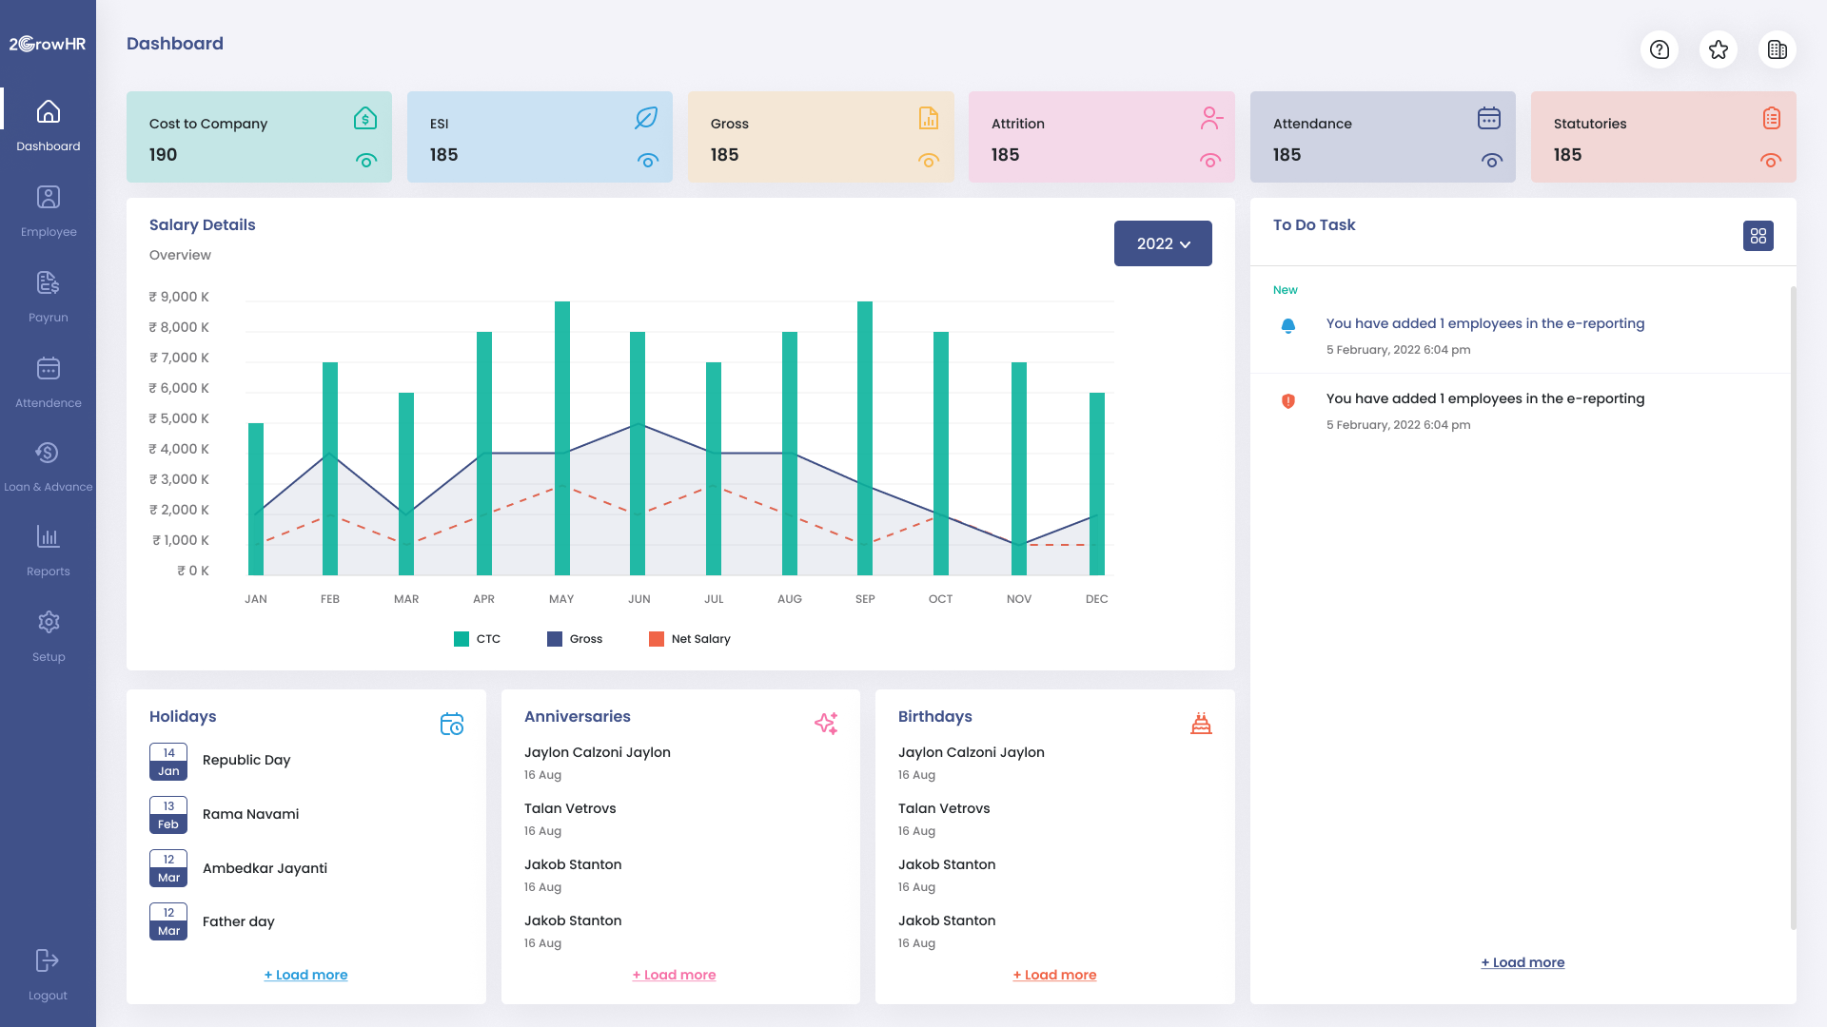Open the 2022 year dropdown
This screenshot has width=1827, height=1027.
point(1163,243)
